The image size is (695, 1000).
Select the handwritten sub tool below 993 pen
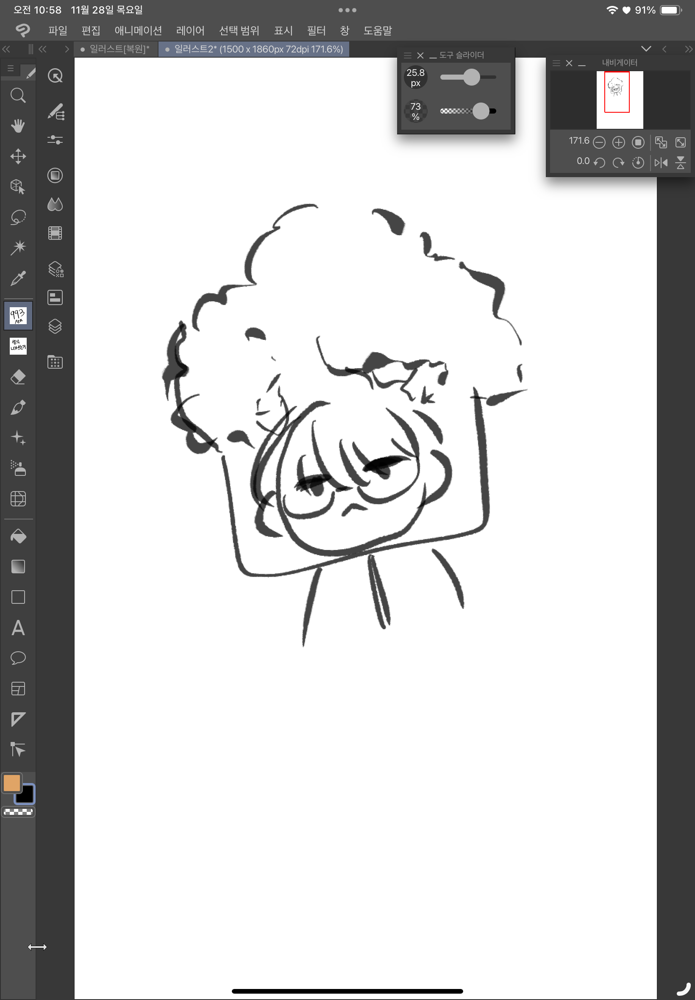[18, 346]
